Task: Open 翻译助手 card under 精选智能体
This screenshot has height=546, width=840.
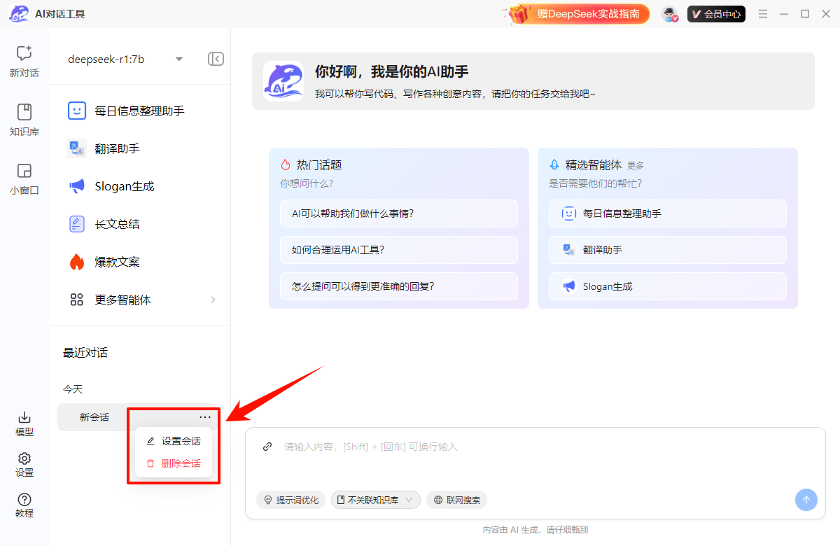Action: click(668, 250)
